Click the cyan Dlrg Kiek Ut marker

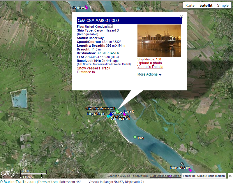[x=108, y=116]
